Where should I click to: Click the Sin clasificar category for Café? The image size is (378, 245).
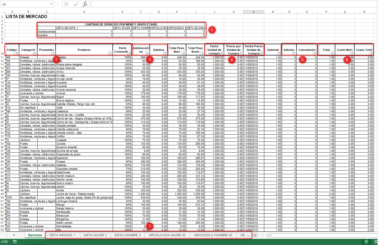(x=28, y=108)
